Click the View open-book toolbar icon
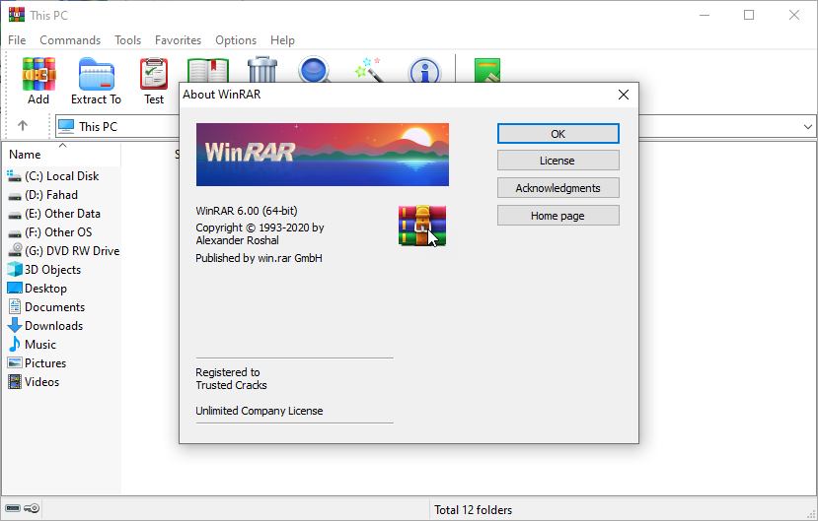The height and width of the screenshot is (521, 818). [208, 70]
